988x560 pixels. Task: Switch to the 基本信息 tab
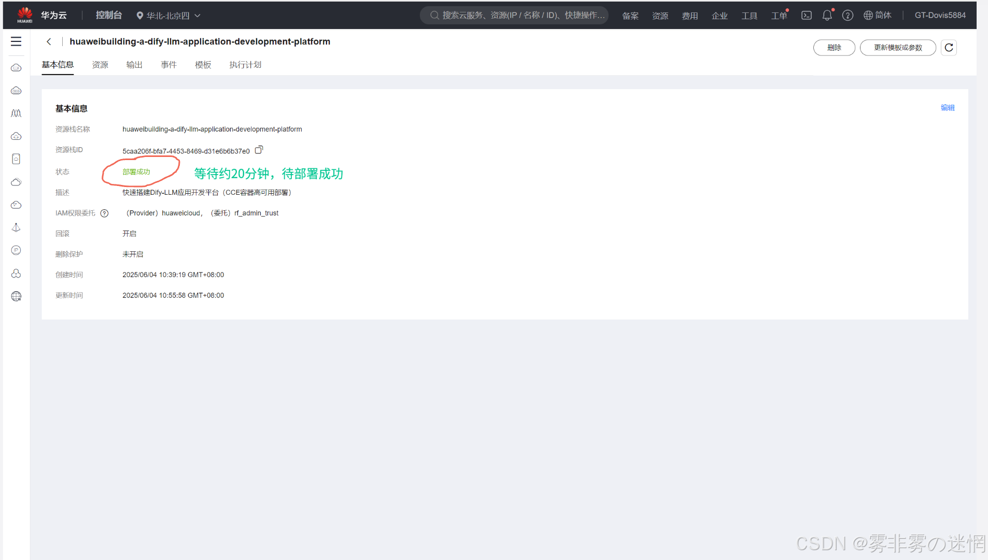58,65
